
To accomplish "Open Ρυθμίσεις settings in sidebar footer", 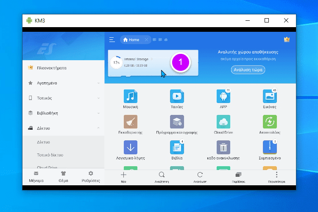I will click(x=91, y=177).
